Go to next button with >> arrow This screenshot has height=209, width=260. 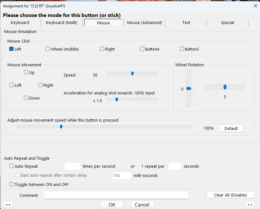tap(250, 205)
